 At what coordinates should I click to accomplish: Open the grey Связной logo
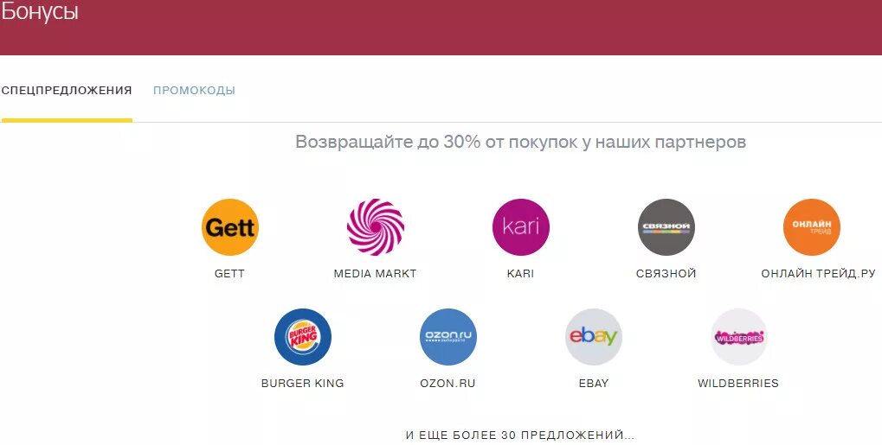666,227
